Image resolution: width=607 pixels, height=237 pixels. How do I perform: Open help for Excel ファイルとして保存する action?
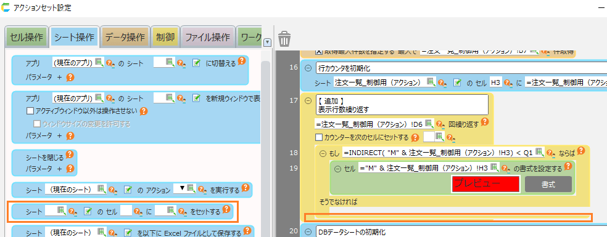[247, 231]
